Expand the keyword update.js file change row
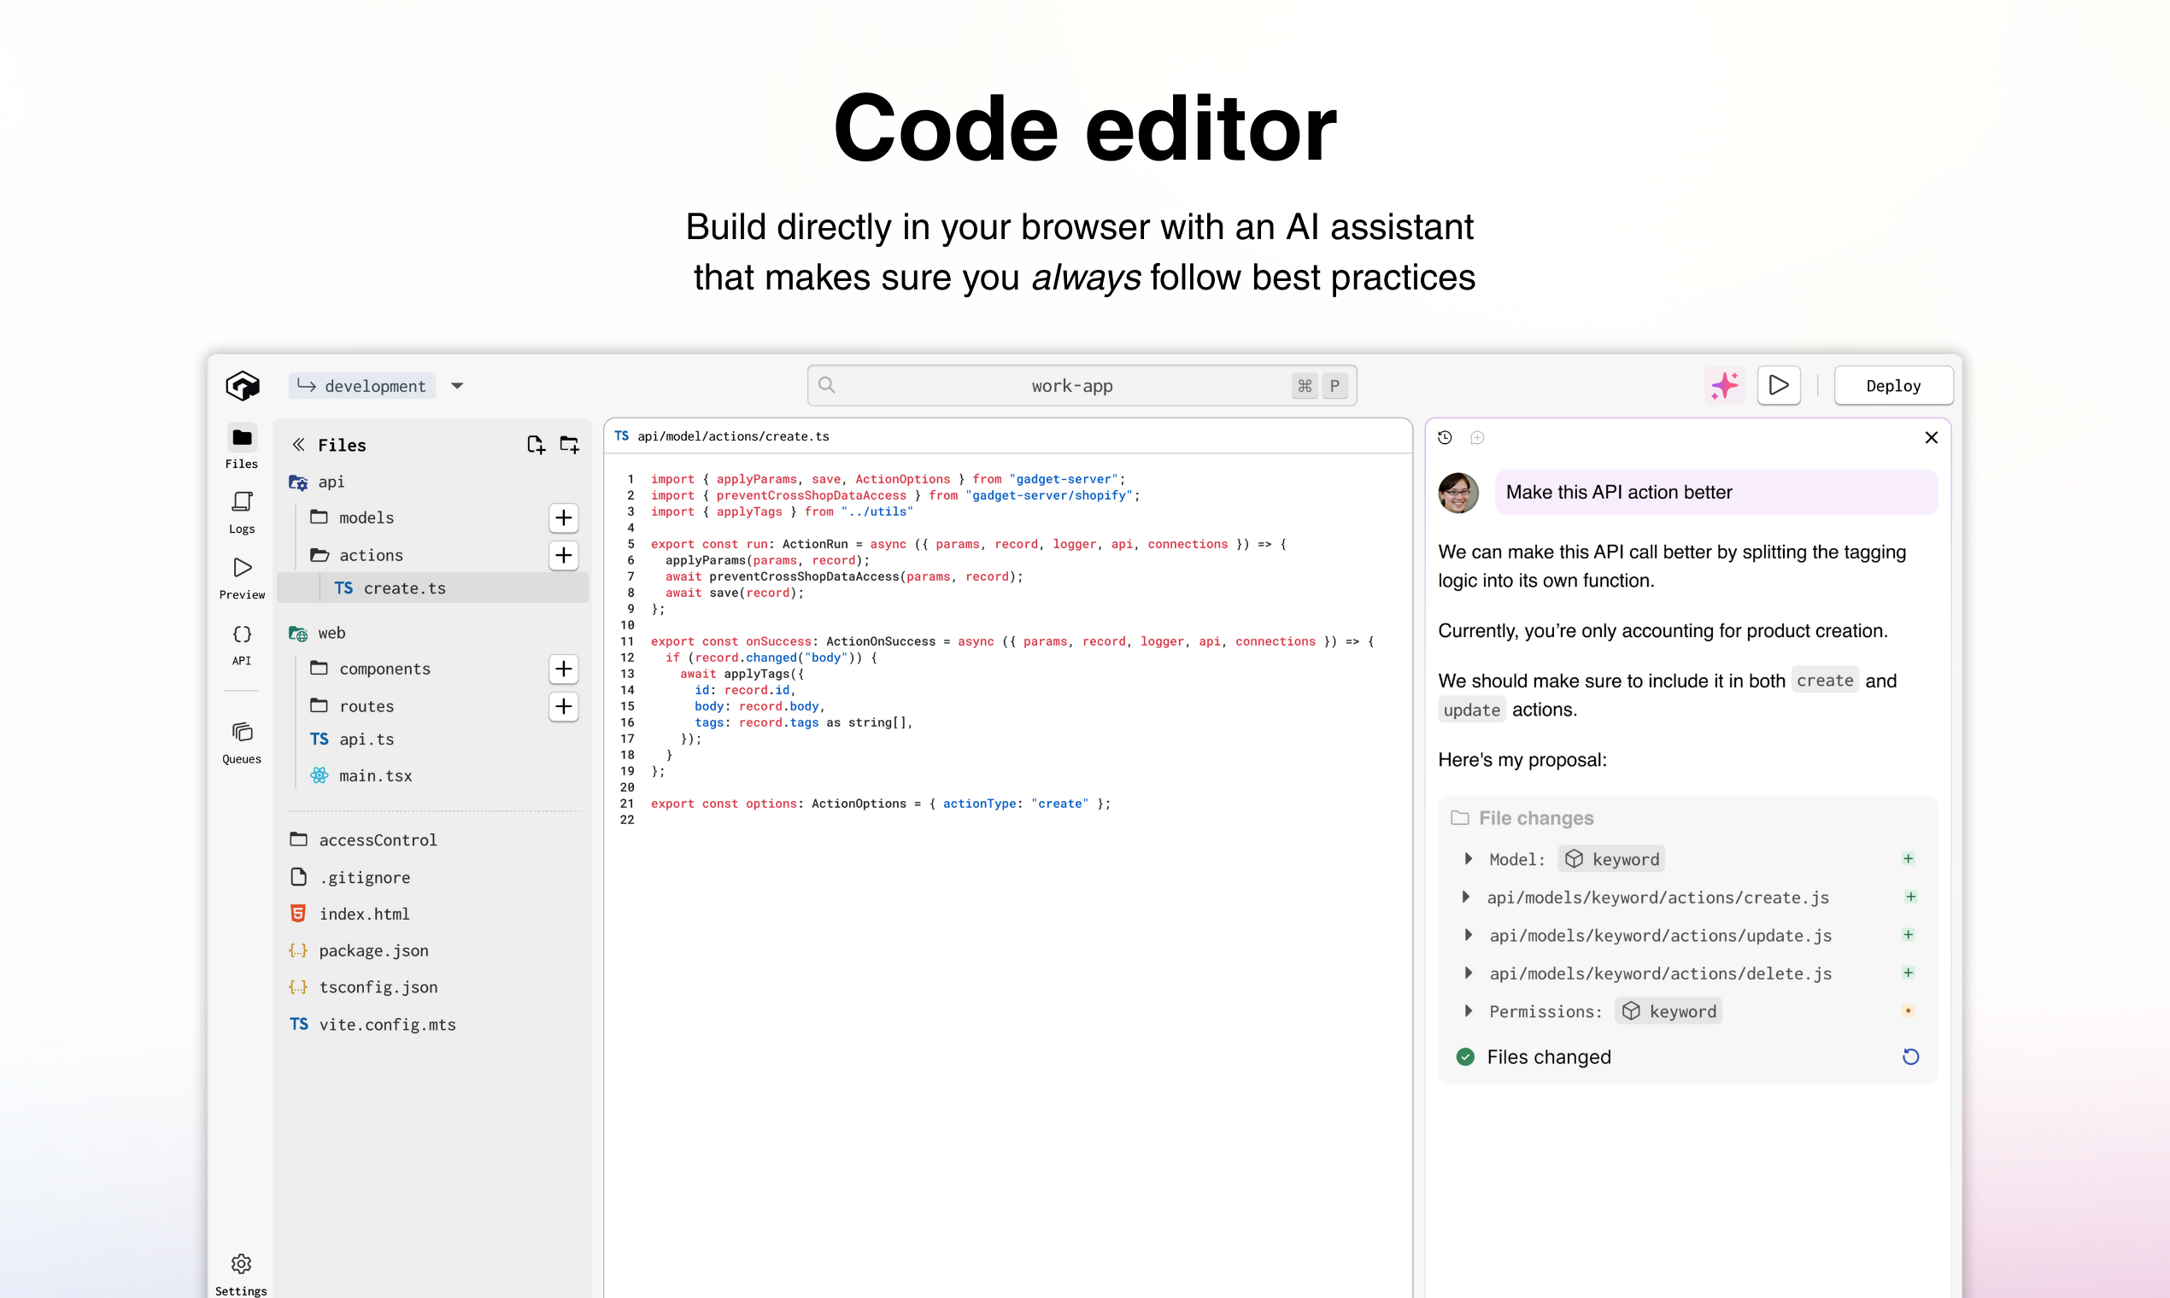This screenshot has width=2170, height=1298. click(x=1469, y=935)
